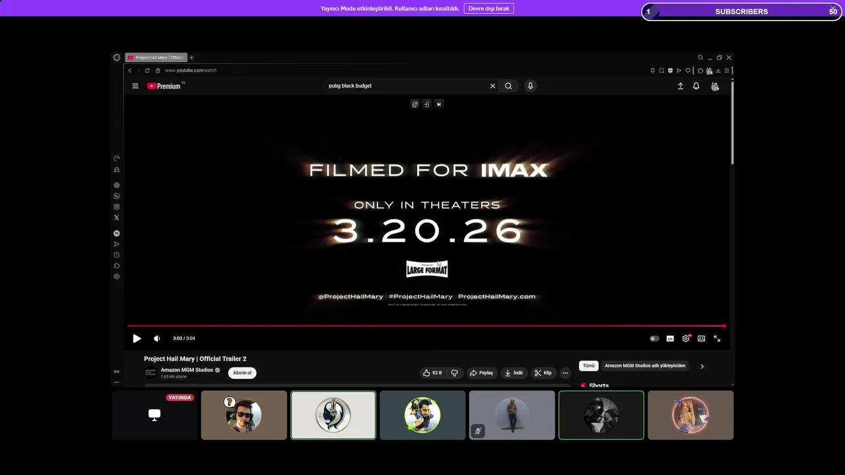The image size is (845, 475).
Task: Mute the video volume speaker icon
Action: click(x=156, y=338)
